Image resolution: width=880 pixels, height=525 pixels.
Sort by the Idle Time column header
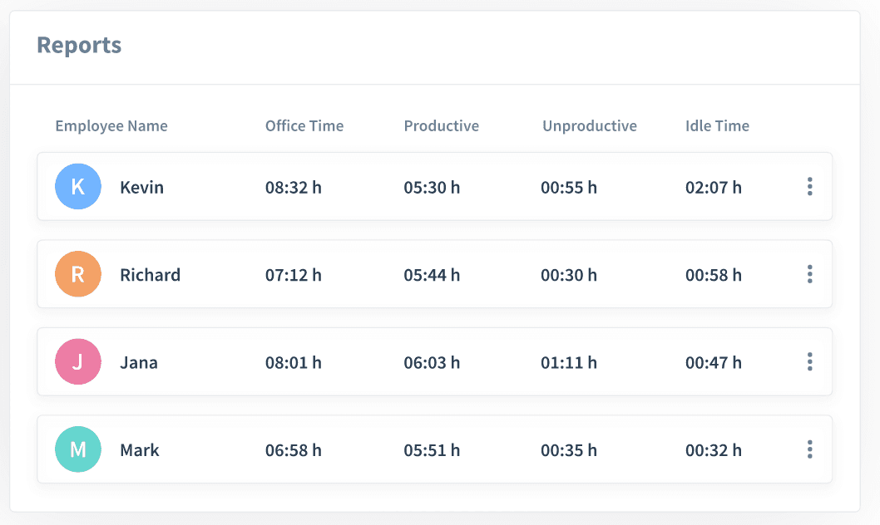pos(717,126)
